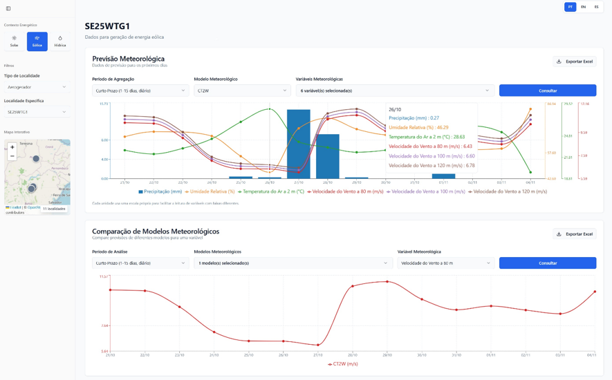Click Consultar in Comparação de Modelos section
Screen dimensions: 612x380
click(x=548, y=263)
